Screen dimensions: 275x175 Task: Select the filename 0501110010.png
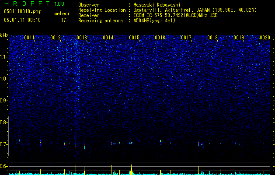(22, 12)
